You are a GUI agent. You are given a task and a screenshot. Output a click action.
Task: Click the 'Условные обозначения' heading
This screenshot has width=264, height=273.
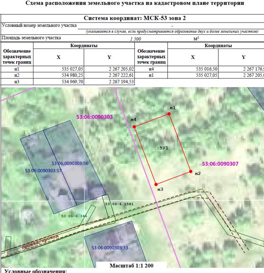(x=35, y=271)
